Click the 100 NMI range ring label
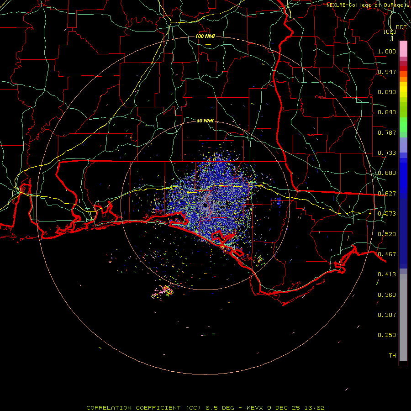Image resolution: width=411 pixels, height=411 pixels. [x=205, y=36]
